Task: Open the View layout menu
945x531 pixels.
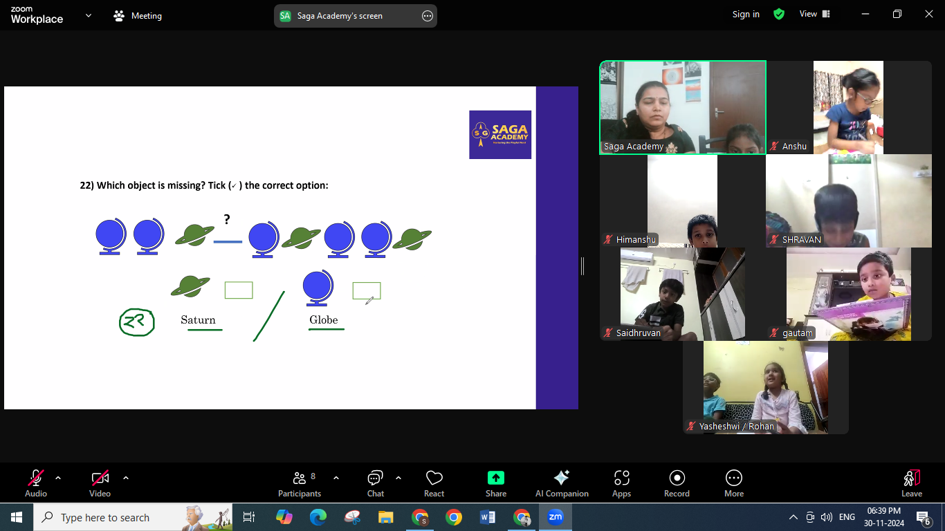Action: [814, 14]
